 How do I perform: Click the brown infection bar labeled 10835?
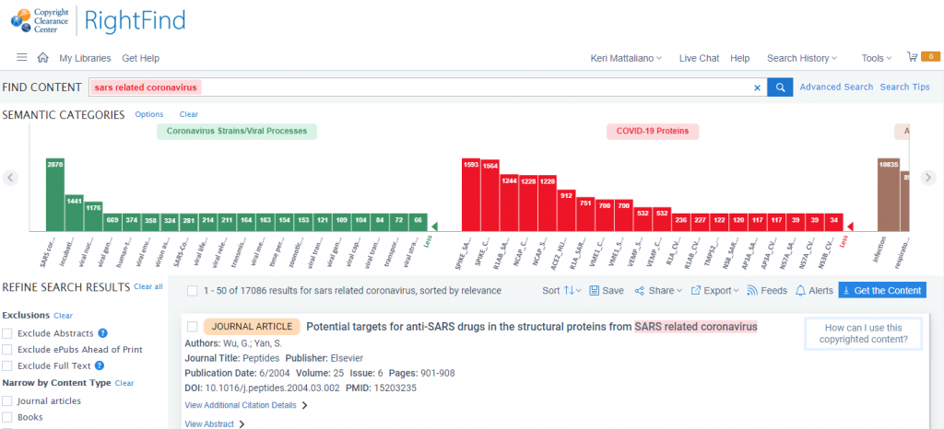(889, 194)
